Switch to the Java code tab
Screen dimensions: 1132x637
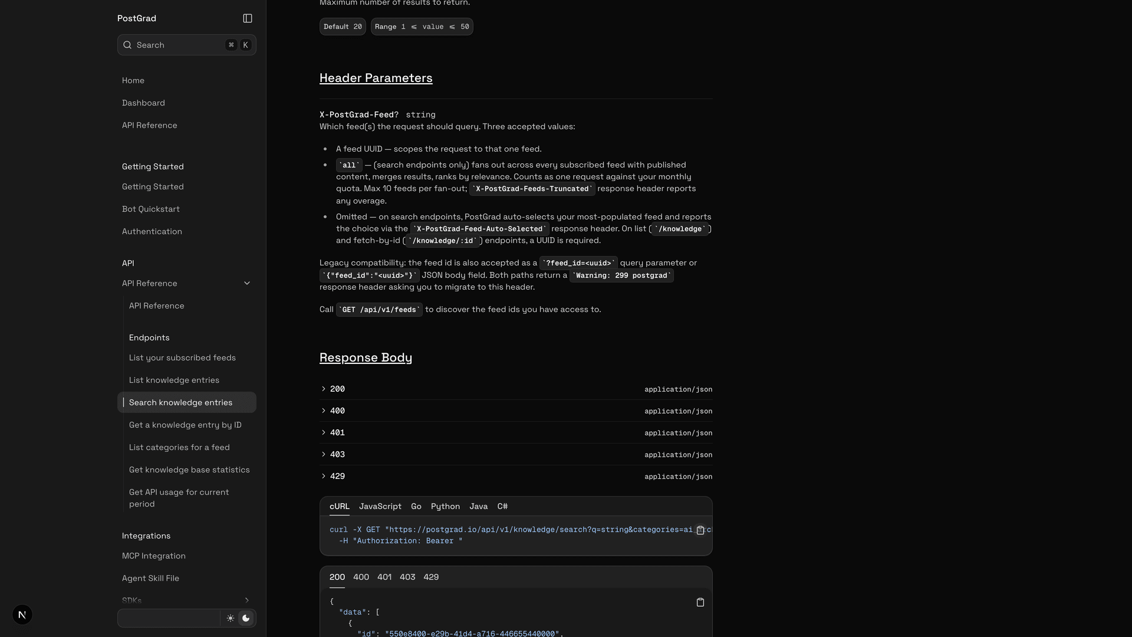pos(479,507)
